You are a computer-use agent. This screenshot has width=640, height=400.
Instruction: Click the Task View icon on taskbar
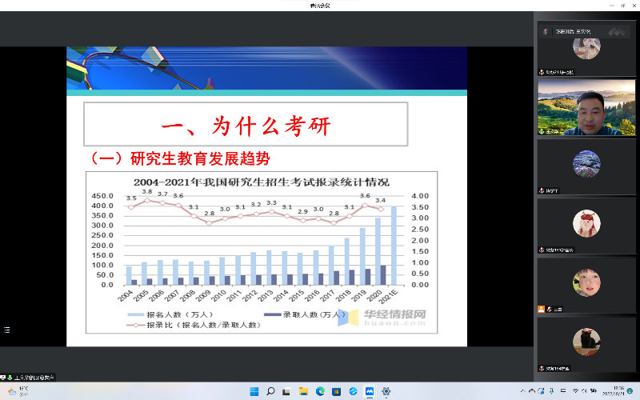286,391
